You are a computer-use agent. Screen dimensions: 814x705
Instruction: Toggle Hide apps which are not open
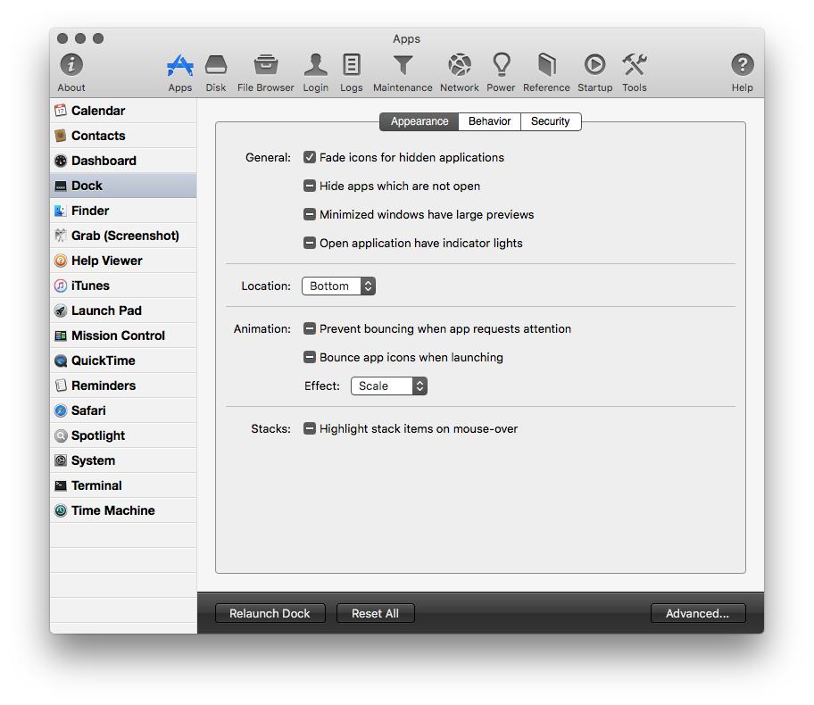pos(310,186)
